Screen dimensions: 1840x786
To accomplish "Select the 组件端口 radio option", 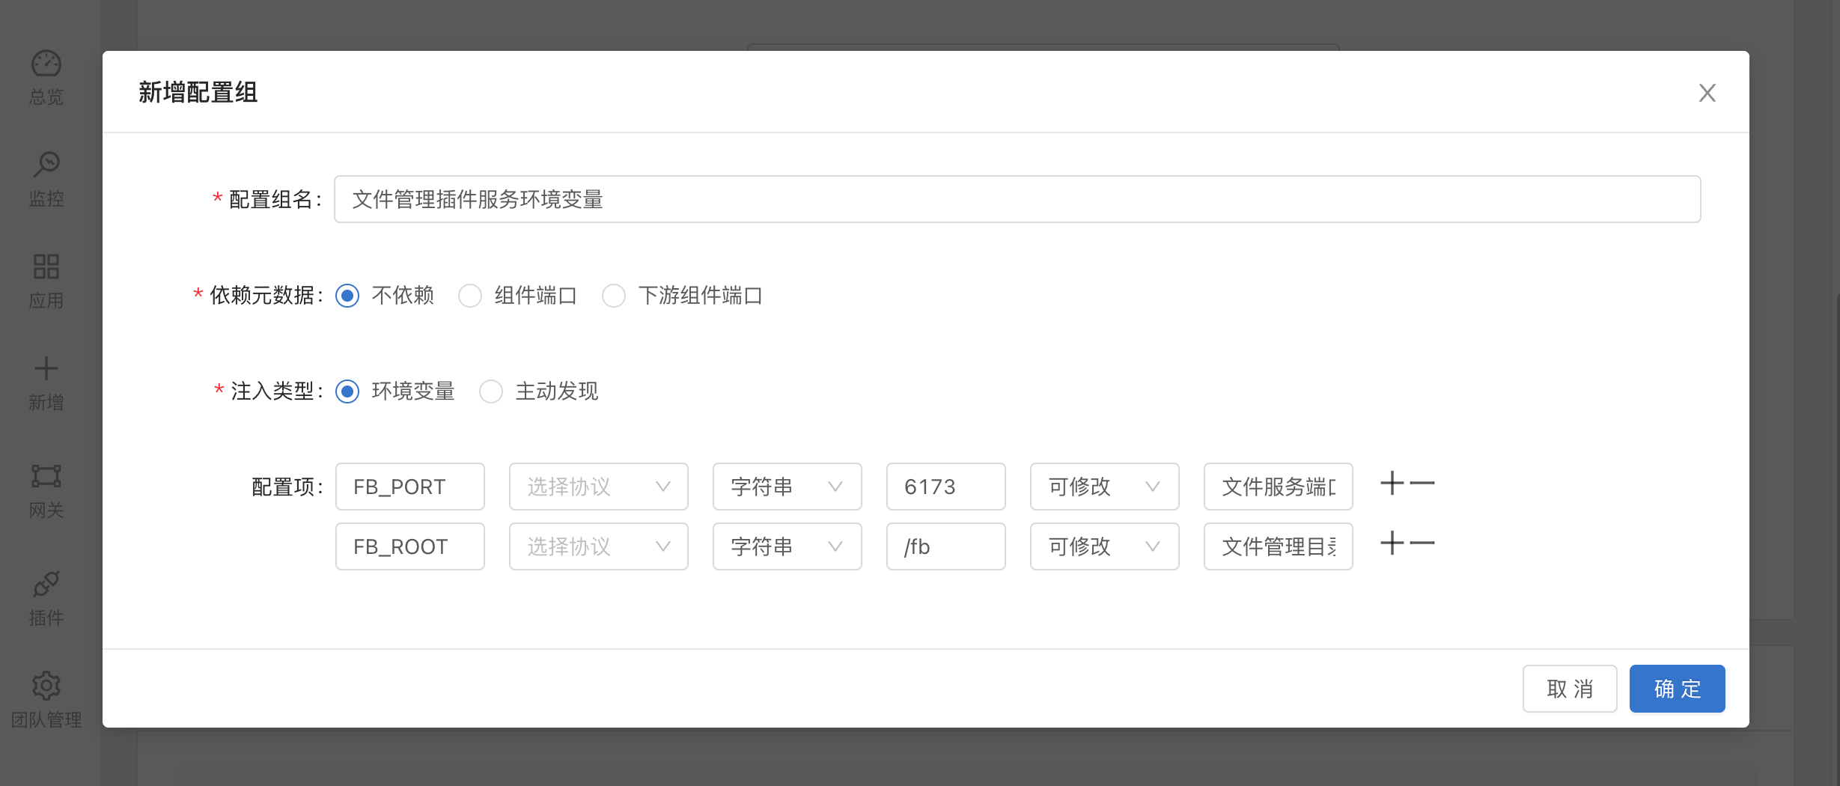I will (x=470, y=296).
